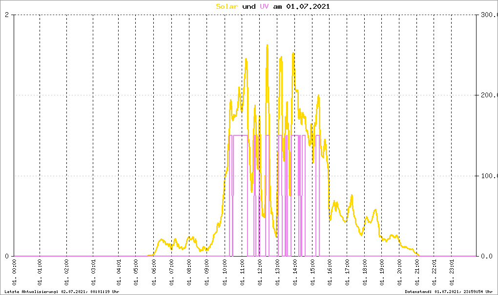Click the '01. 19:00' time axis label
The width and height of the screenshot is (498, 295).
coord(381,273)
